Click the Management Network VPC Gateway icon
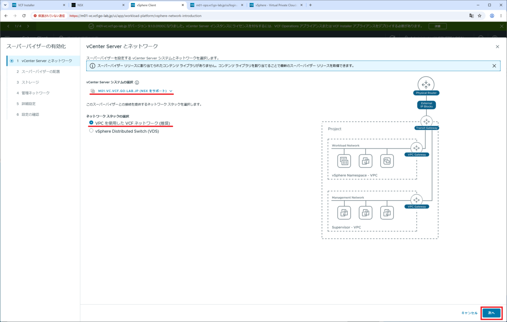Viewport: 507px width, 322px height. click(417, 200)
